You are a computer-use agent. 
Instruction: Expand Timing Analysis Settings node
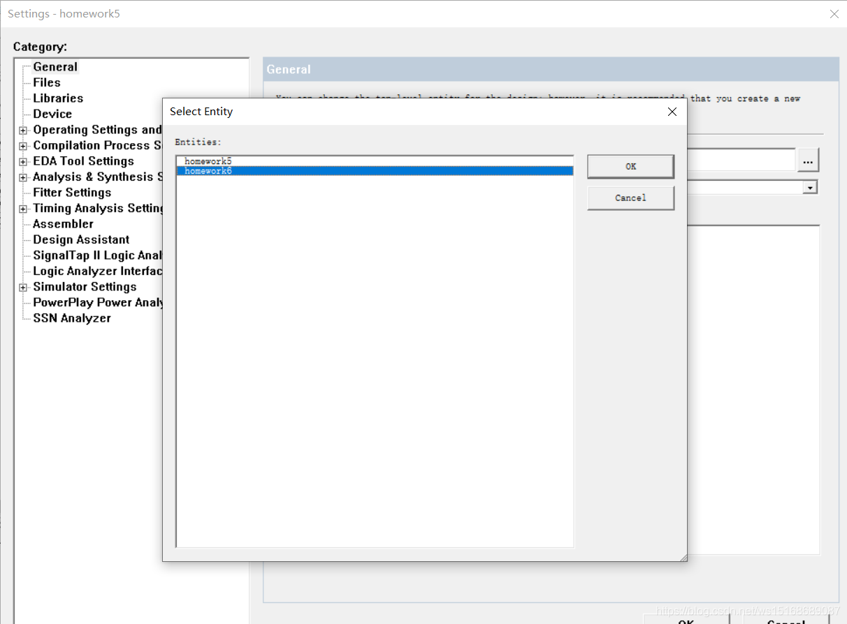click(23, 209)
